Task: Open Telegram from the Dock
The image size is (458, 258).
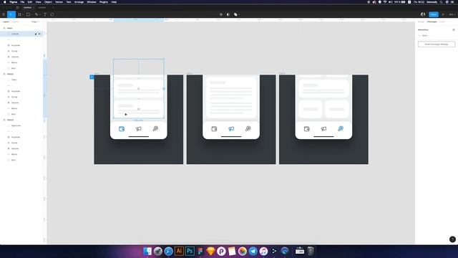Action: coord(253,251)
